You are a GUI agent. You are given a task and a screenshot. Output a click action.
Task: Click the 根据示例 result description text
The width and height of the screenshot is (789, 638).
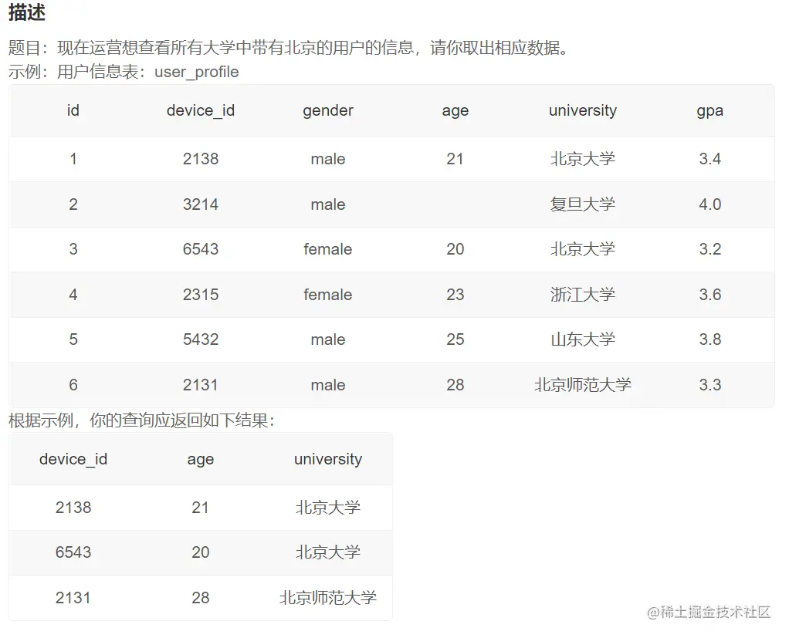(141, 420)
